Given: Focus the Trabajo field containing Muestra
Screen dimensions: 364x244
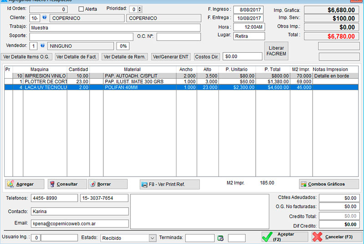Looking at the screenshot, I should click(115, 27).
